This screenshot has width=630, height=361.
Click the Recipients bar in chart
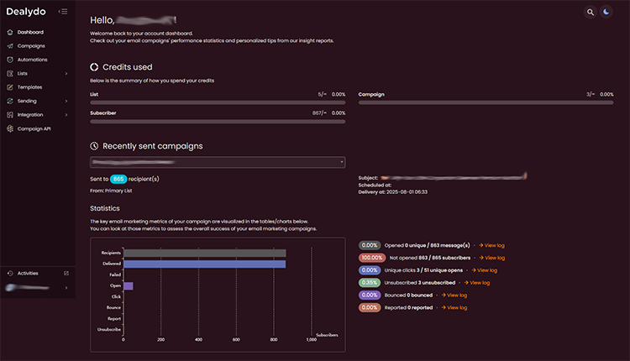[205, 253]
